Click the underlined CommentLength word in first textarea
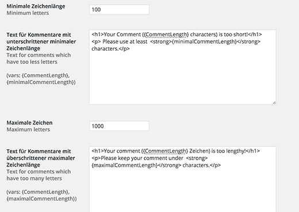 click(166, 35)
